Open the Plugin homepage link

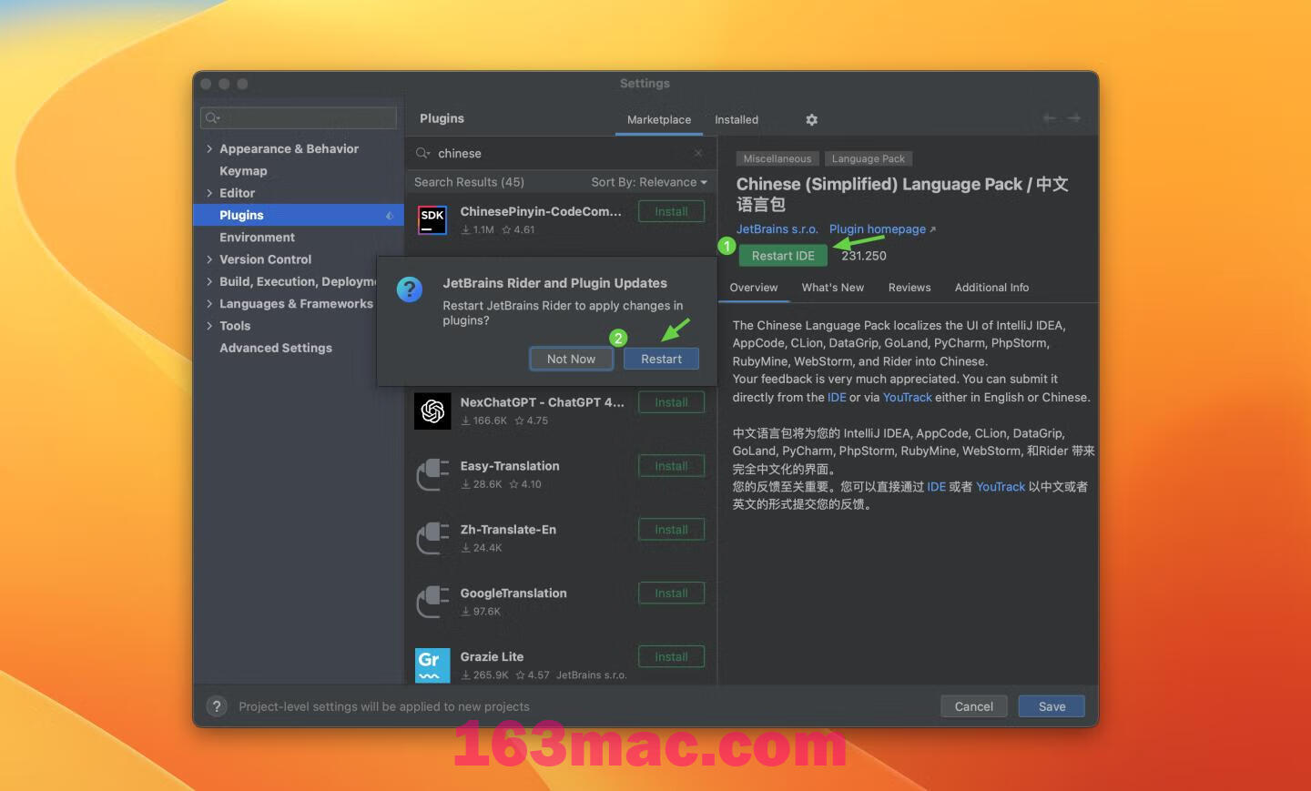878,229
